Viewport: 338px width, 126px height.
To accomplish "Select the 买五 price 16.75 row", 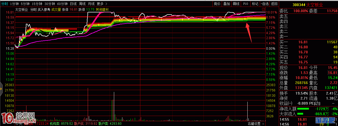I will click(x=308, y=62).
